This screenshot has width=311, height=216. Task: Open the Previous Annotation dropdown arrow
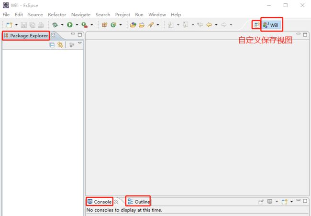click(193, 25)
